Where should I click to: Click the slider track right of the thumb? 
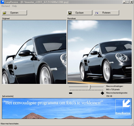pyautogui.click(x=97, y=87)
